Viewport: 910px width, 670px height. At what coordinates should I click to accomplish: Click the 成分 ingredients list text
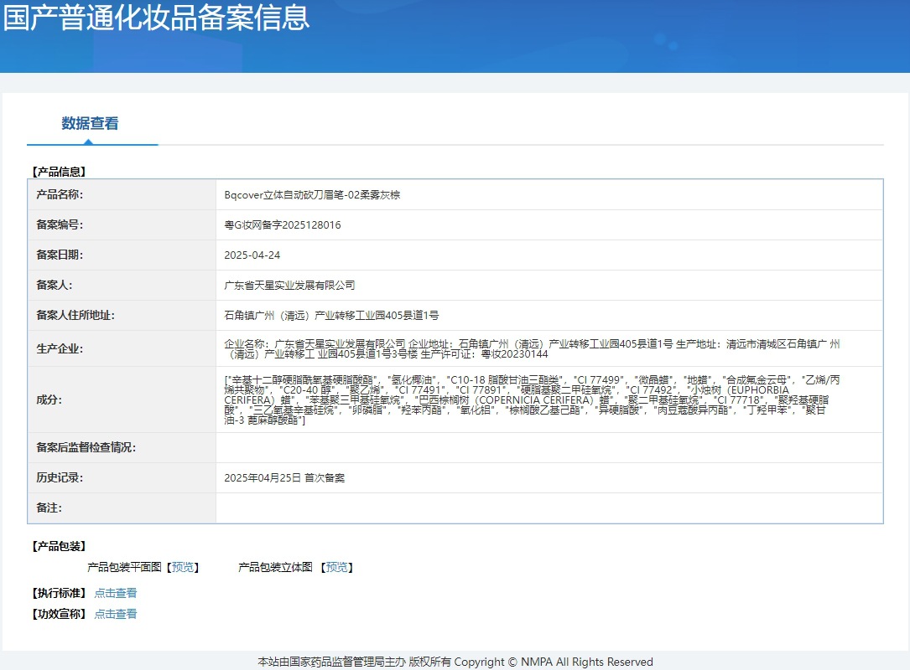(x=532, y=400)
